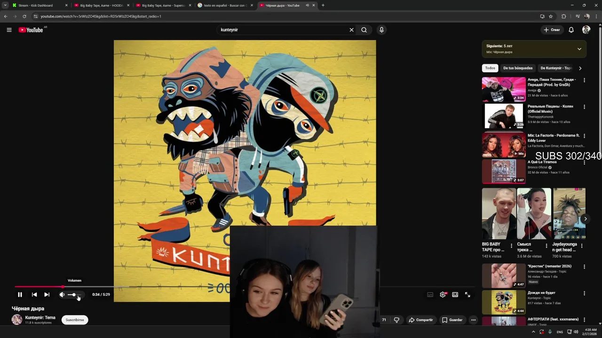Image resolution: width=602 pixels, height=338 pixels.
Task: Open YouTube notifications bell
Action: [x=571, y=30]
